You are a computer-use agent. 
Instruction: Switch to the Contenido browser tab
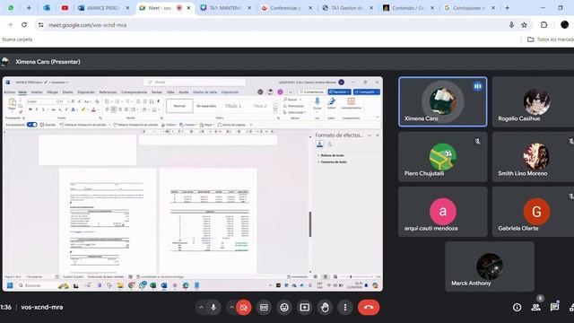(x=407, y=8)
